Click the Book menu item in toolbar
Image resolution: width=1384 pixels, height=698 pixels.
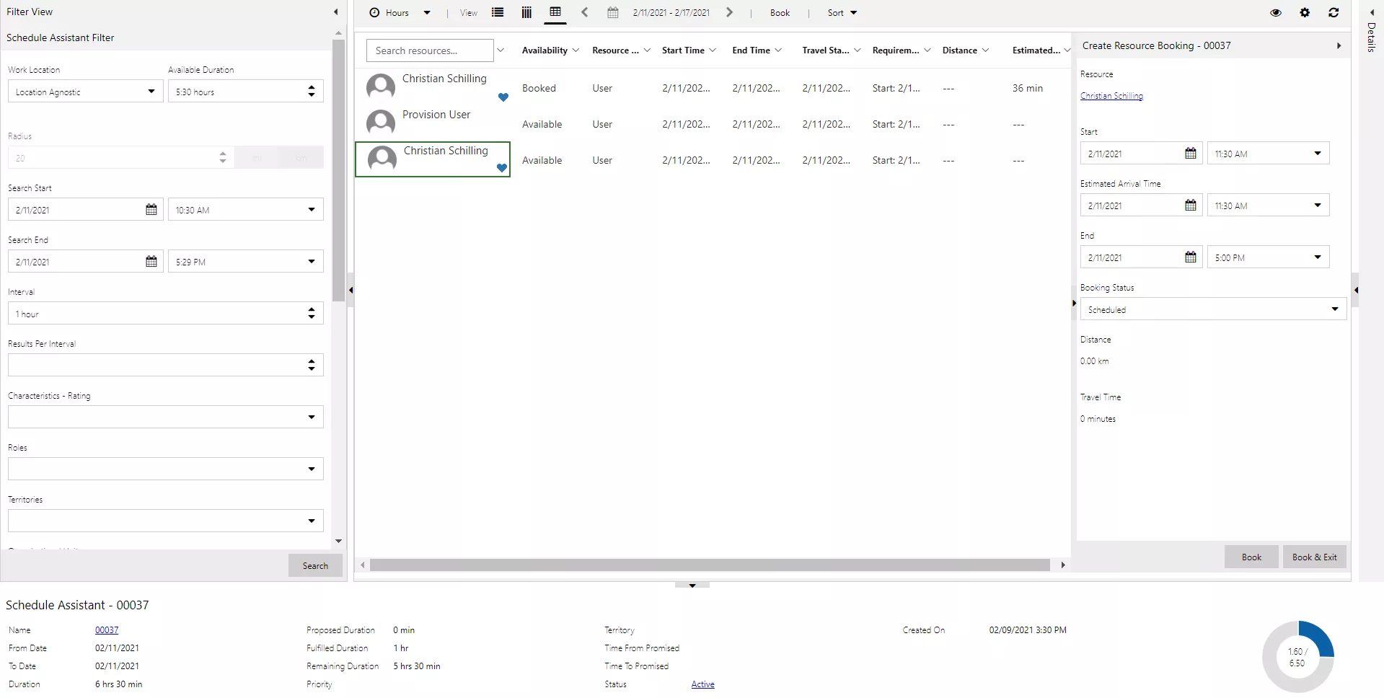[780, 12]
